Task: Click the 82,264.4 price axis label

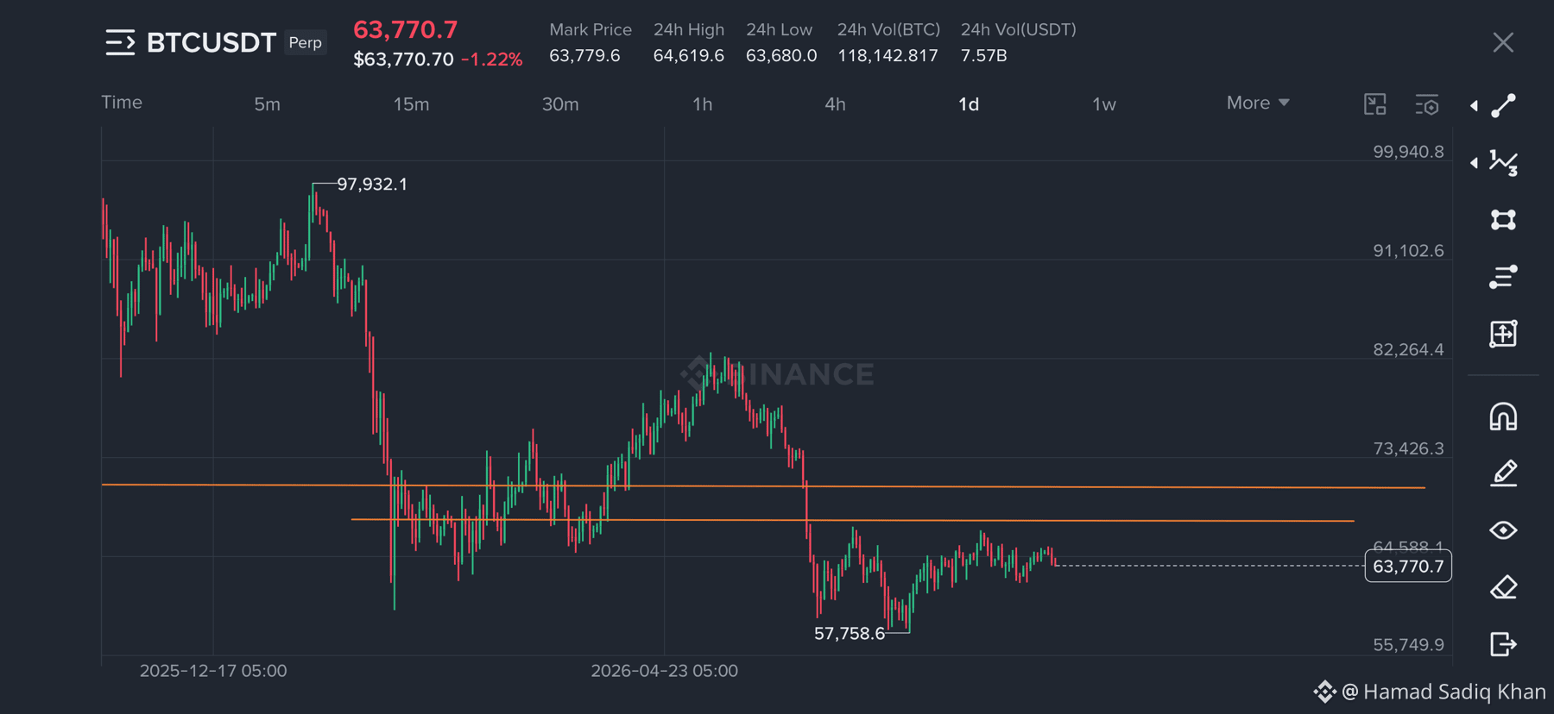Action: click(x=1408, y=349)
